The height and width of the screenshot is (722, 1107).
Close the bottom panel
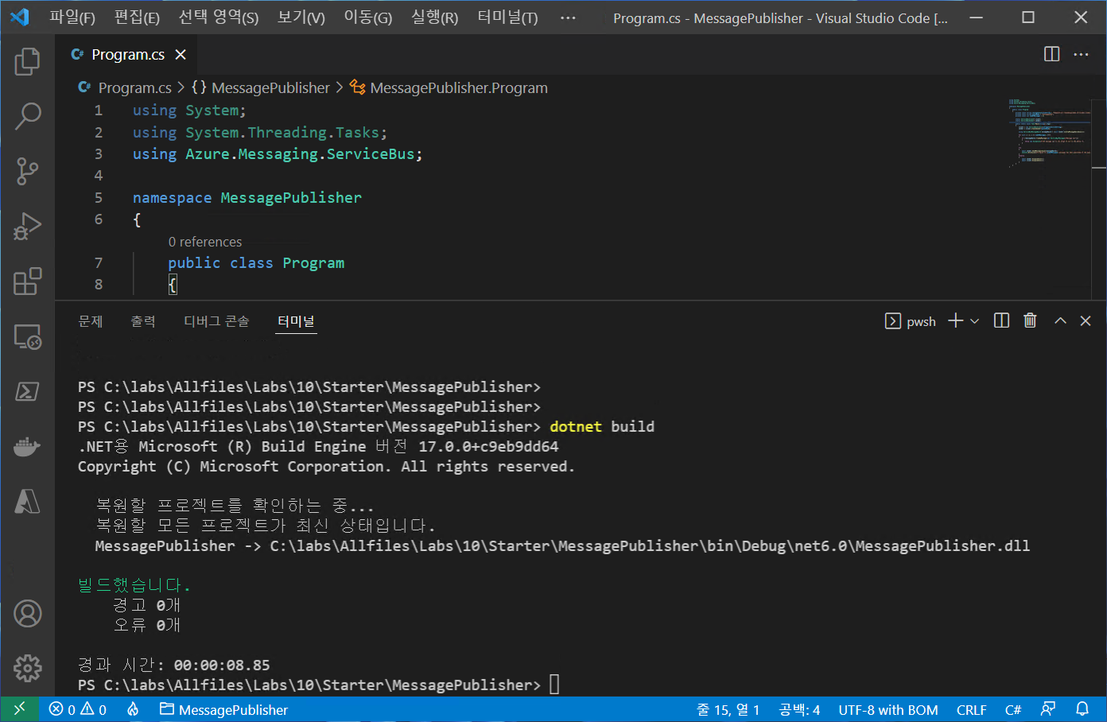click(x=1086, y=320)
